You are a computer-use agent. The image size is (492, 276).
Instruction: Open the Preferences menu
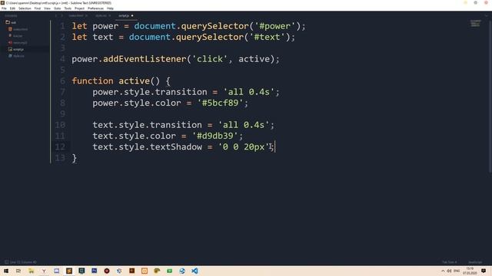point(95,8)
